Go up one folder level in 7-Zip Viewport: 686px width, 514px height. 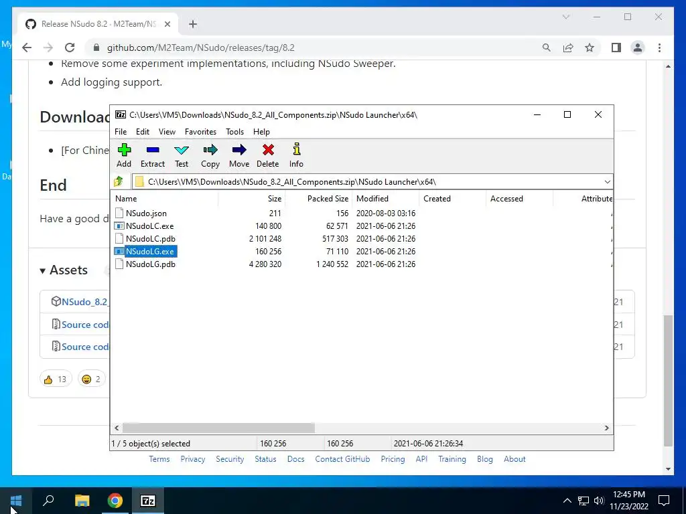pos(118,181)
